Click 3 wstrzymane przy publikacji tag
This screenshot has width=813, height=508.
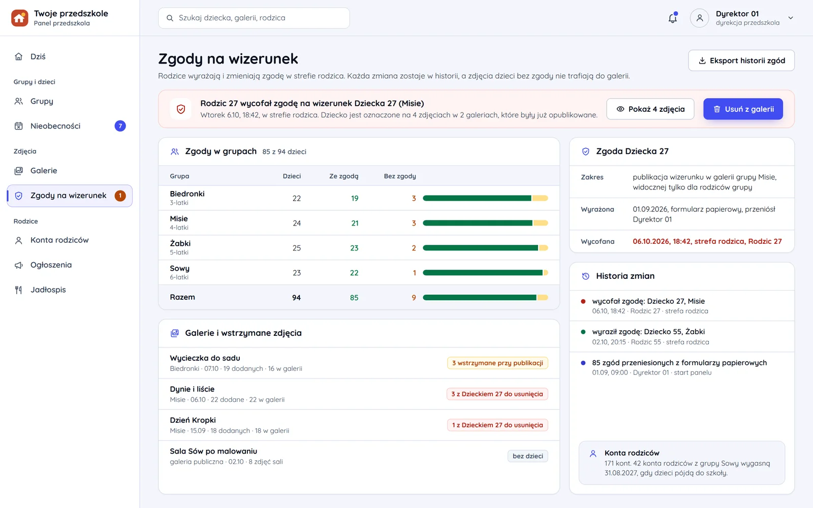tap(497, 363)
